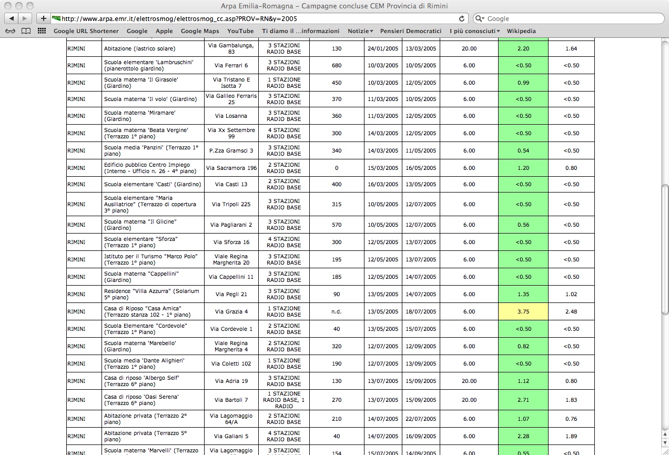Viewport: 669px width, 455px height.
Task: Click the 24/01/2005 start date cell
Action: (x=383, y=48)
